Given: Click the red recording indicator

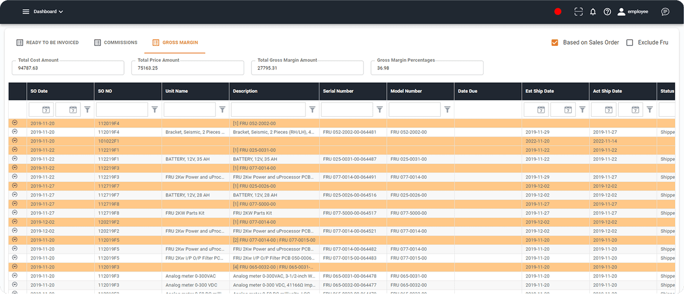Looking at the screenshot, I should (x=558, y=11).
